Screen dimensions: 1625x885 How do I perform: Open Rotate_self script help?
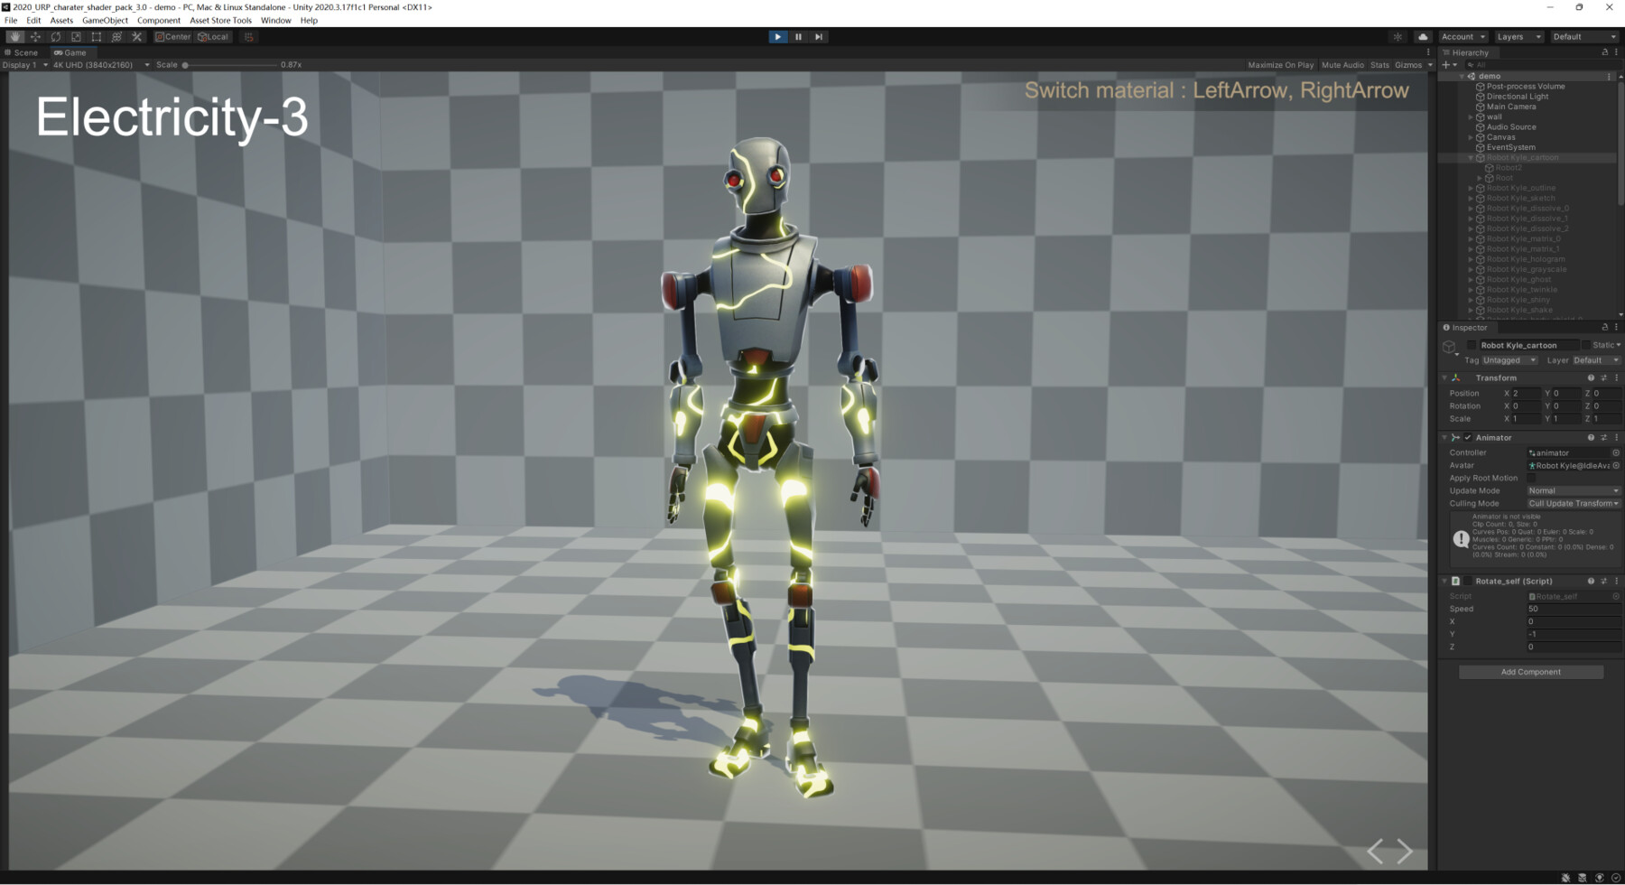click(1591, 581)
